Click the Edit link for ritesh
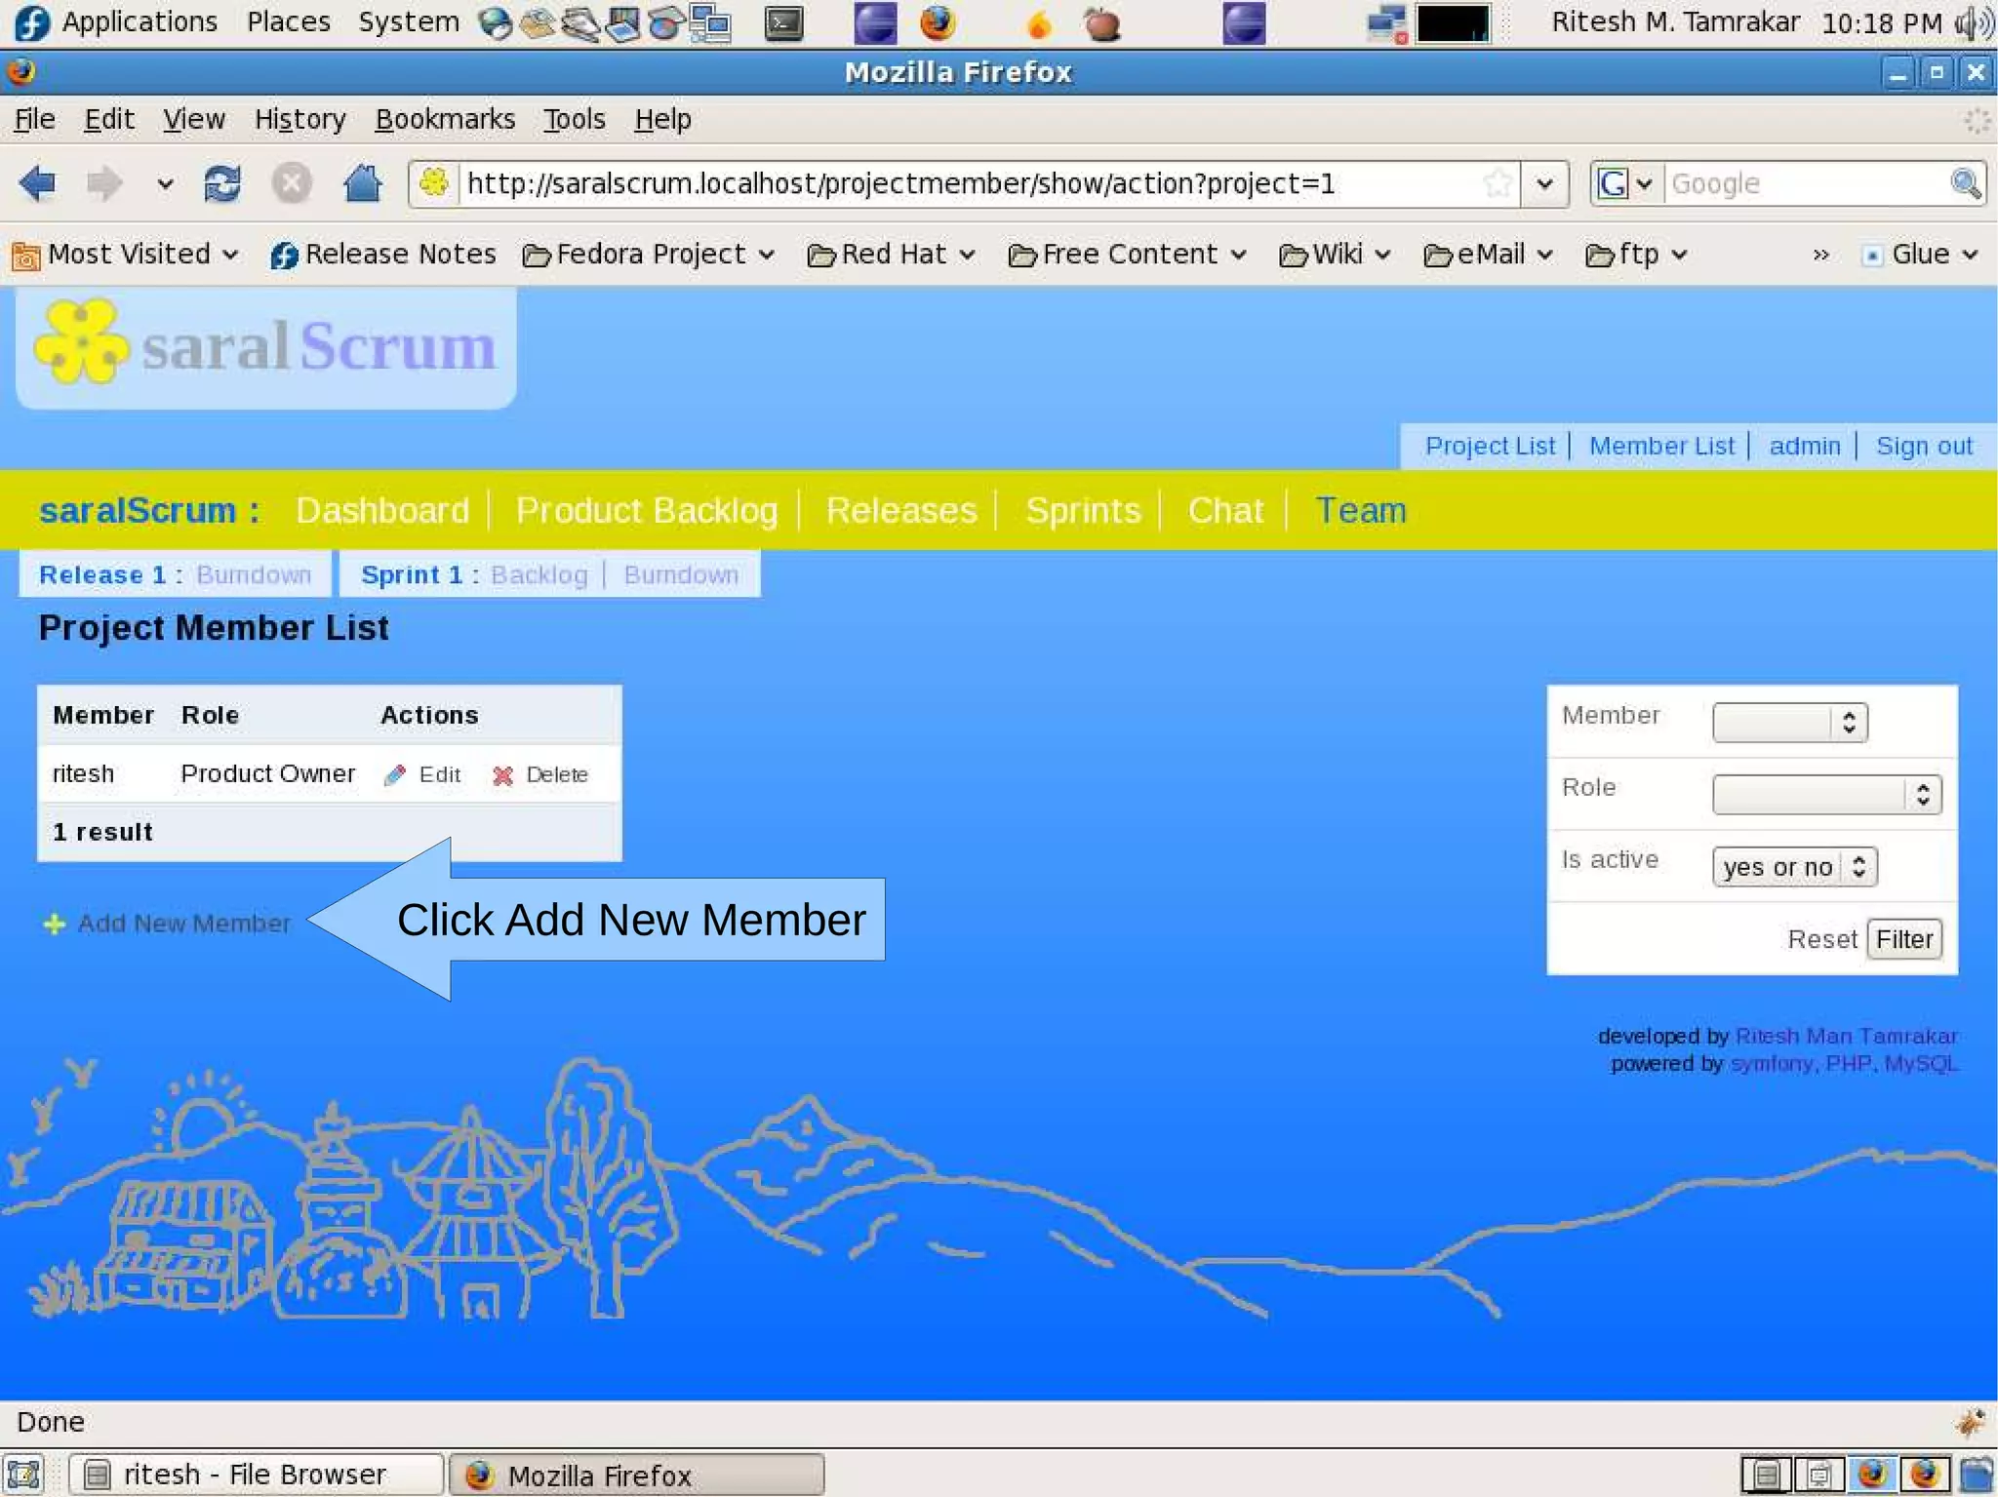1998x1497 pixels. pyautogui.click(x=439, y=775)
